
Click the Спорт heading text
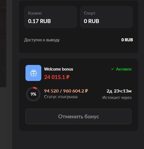pyautogui.click(x=90, y=13)
